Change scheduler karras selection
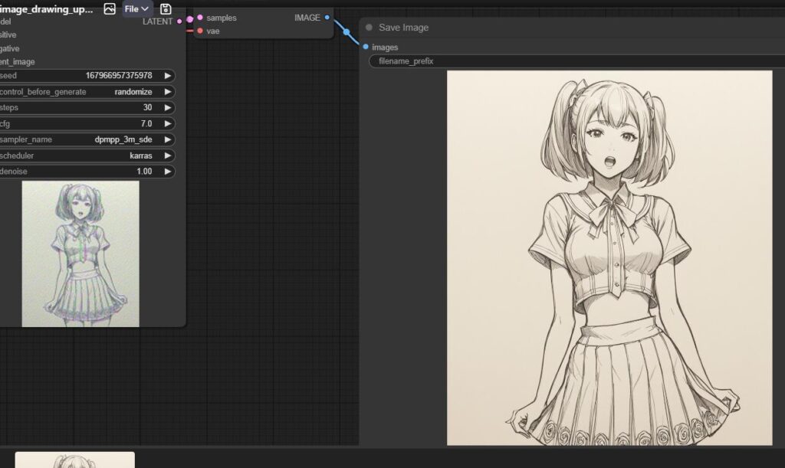 point(87,155)
